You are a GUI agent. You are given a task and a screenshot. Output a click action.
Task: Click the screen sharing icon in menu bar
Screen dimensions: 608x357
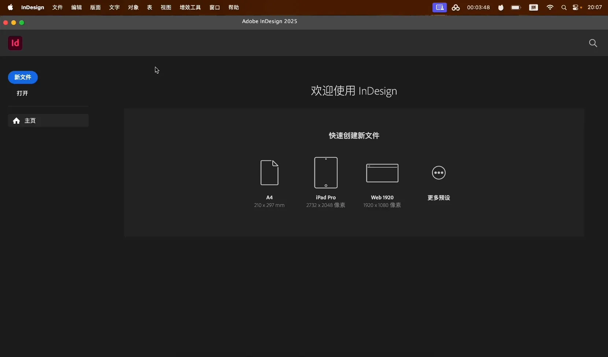pos(439,7)
